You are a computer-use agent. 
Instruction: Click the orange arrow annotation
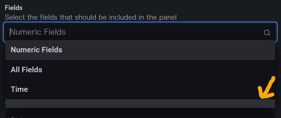point(266,88)
